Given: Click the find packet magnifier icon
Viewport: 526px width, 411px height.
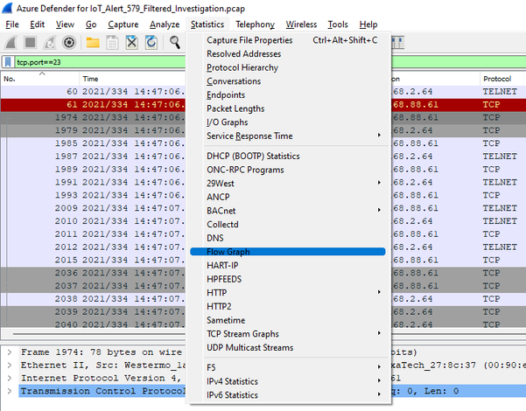Looking at the screenshot, I should point(174,43).
